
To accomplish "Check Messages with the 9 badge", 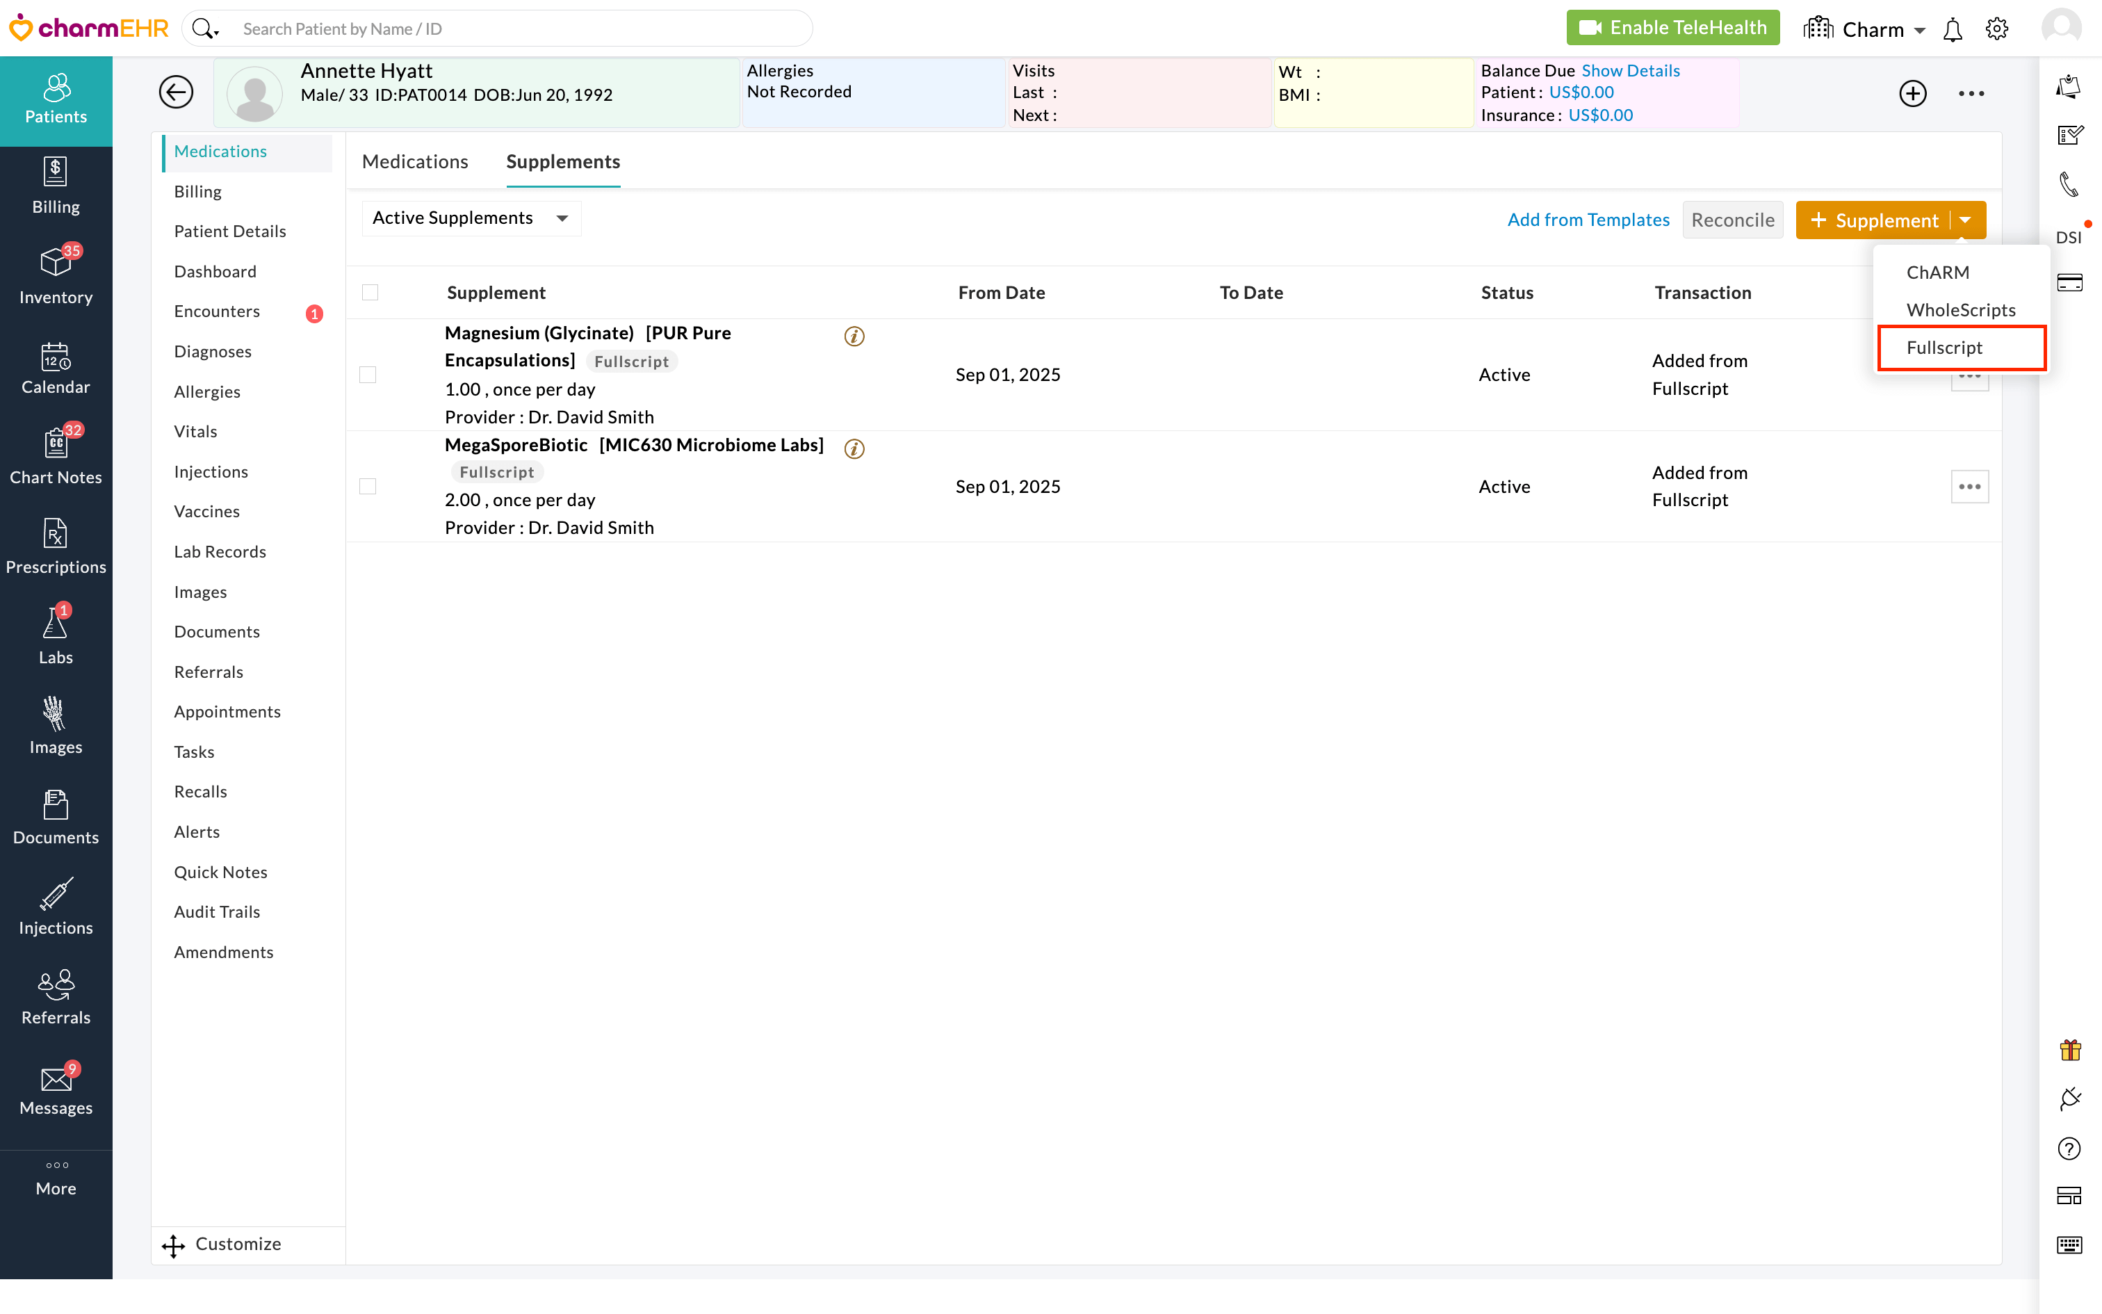I will 56,1088.
